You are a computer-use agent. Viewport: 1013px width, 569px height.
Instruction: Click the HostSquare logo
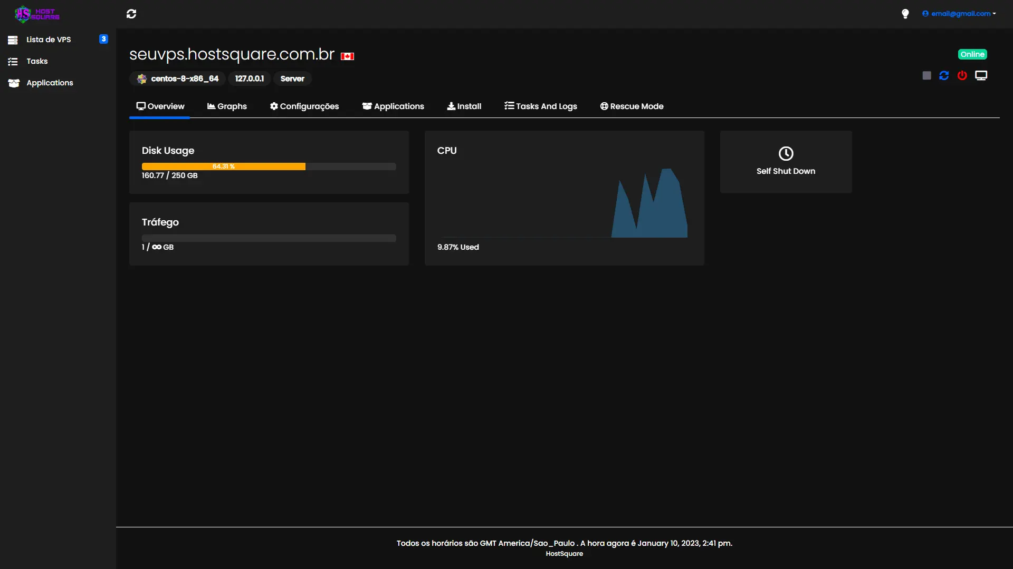point(37,14)
